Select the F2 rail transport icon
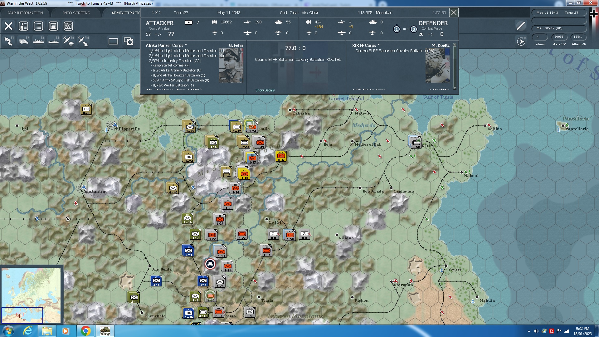This screenshot has width=599, height=337. coord(24,42)
